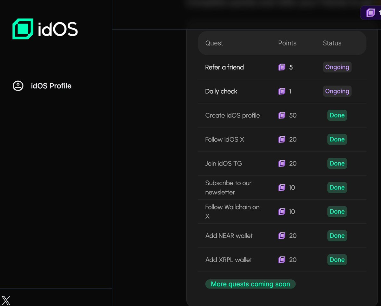Open the X social link icon
This screenshot has height=306, width=381.
coord(6,300)
